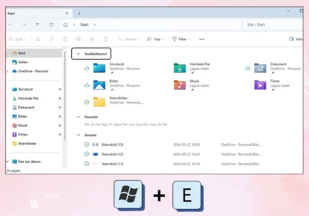Select the Skrivbord folder icon in Snabbåtkomst
The image size is (309, 216).
click(x=99, y=68)
